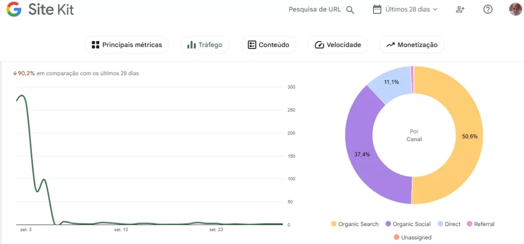Click the URL search magnifier icon
This screenshot has width=524, height=244.
pyautogui.click(x=350, y=10)
